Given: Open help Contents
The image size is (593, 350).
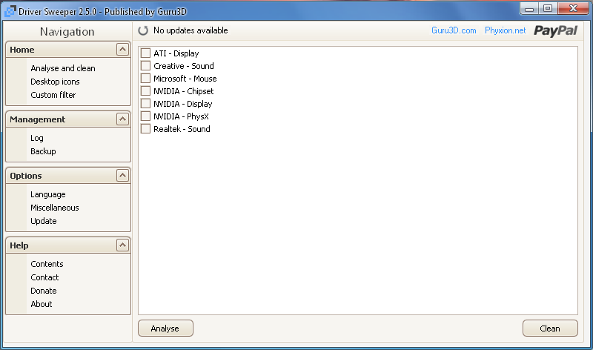Looking at the screenshot, I should [x=47, y=264].
